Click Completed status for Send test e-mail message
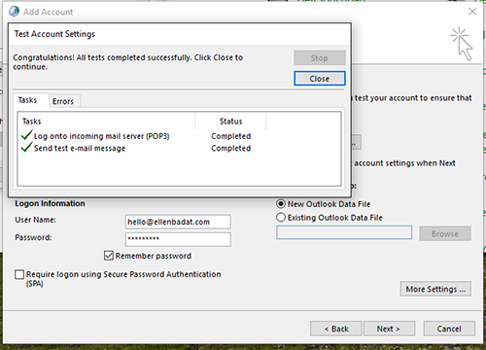Image resolution: width=486 pixels, height=350 pixels. pyautogui.click(x=231, y=148)
